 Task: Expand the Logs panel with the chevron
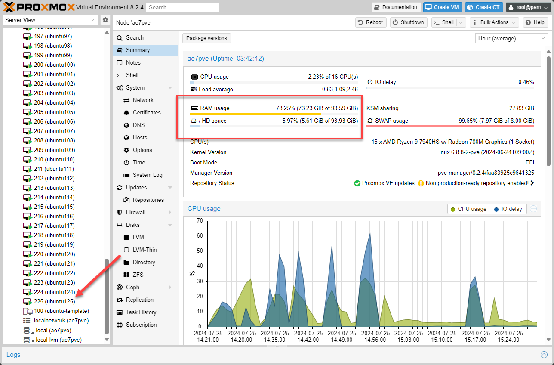[x=544, y=355]
